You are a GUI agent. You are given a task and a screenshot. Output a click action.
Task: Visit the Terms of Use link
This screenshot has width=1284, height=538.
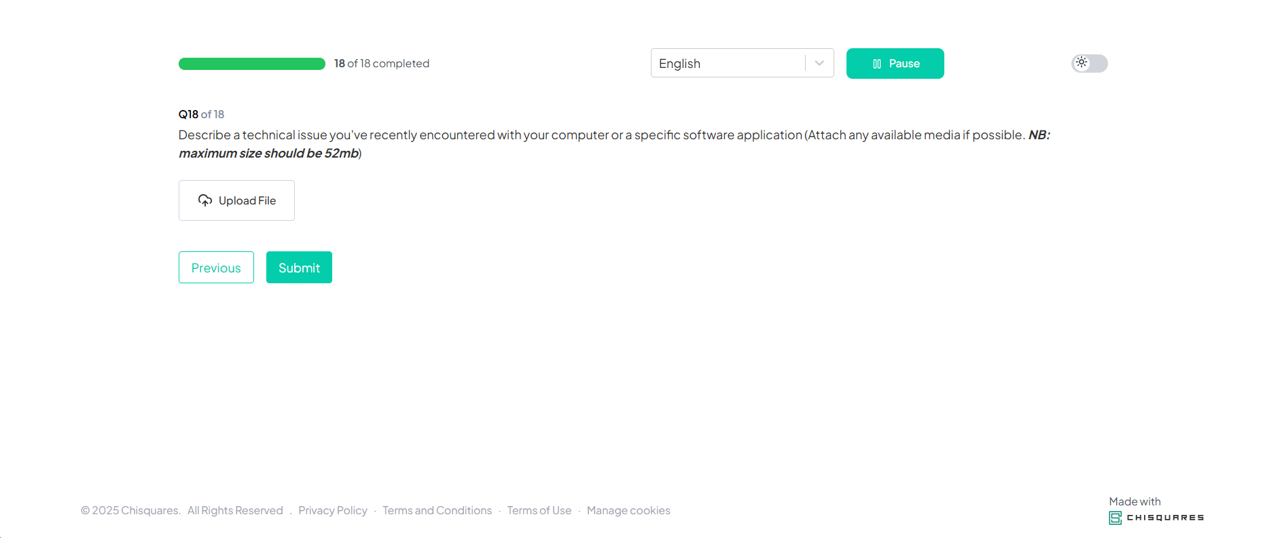[539, 510]
